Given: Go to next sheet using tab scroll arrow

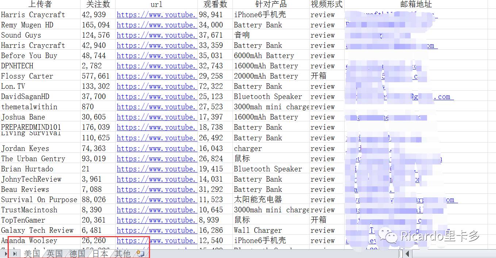Looking at the screenshot, I should click(6, 253).
